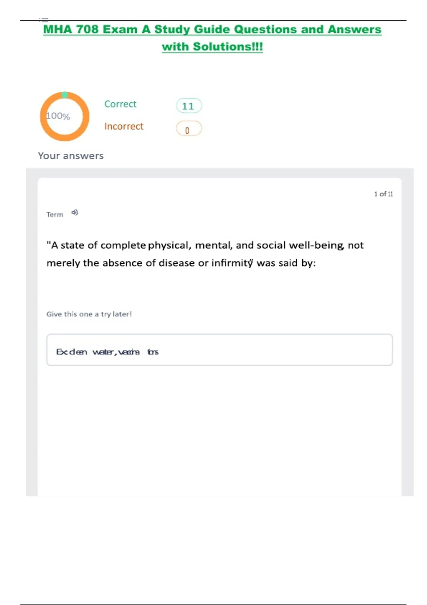
Task: Click the "1 of 11" question counter
Action: coord(383,194)
